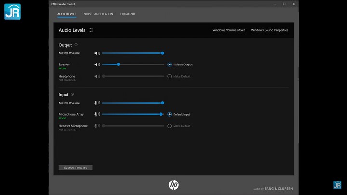Viewport: 347px width, 195px height.
Task: Open the Audio Levels settings sliders icon
Action: [91, 30]
